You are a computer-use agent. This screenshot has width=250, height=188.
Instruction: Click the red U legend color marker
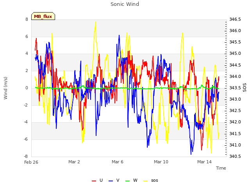pyautogui.click(x=94, y=181)
